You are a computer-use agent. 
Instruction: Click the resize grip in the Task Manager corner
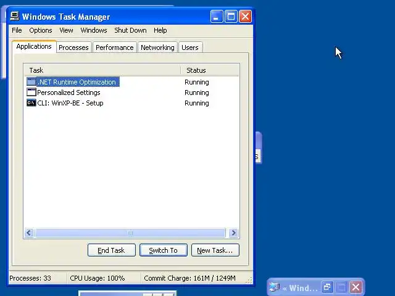(x=249, y=280)
